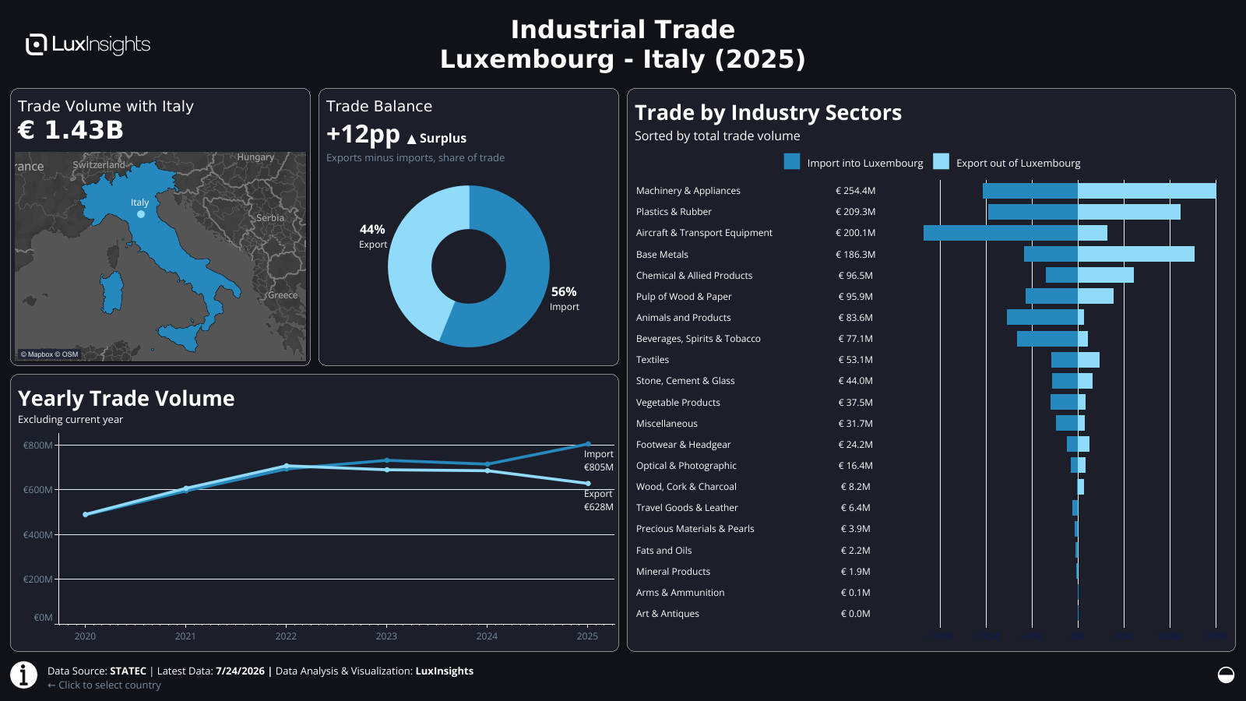
Task: Select 'Plastics & Rubber' sector label
Action: point(674,212)
